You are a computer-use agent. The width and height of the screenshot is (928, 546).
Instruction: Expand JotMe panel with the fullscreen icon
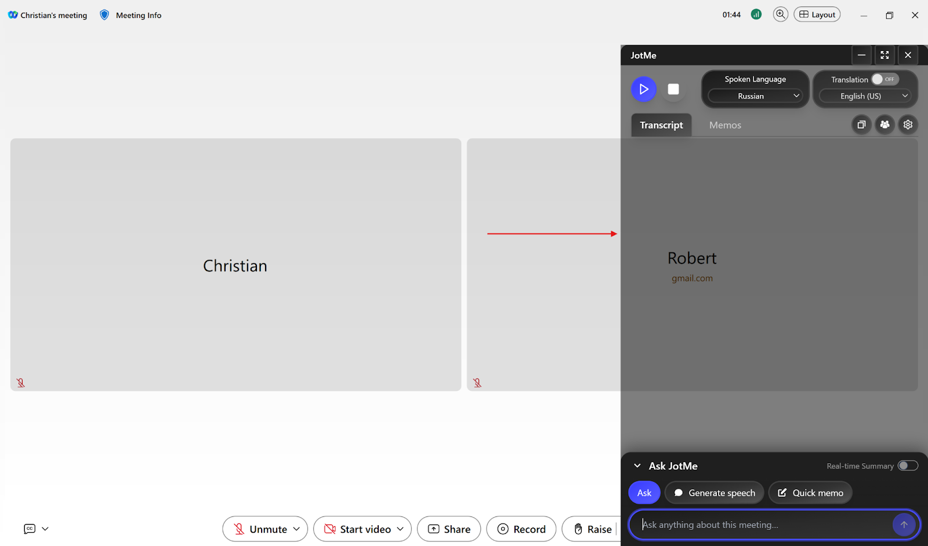pyautogui.click(x=884, y=55)
